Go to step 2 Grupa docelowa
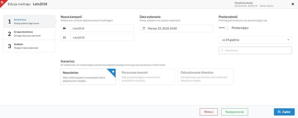 [x=29, y=34]
